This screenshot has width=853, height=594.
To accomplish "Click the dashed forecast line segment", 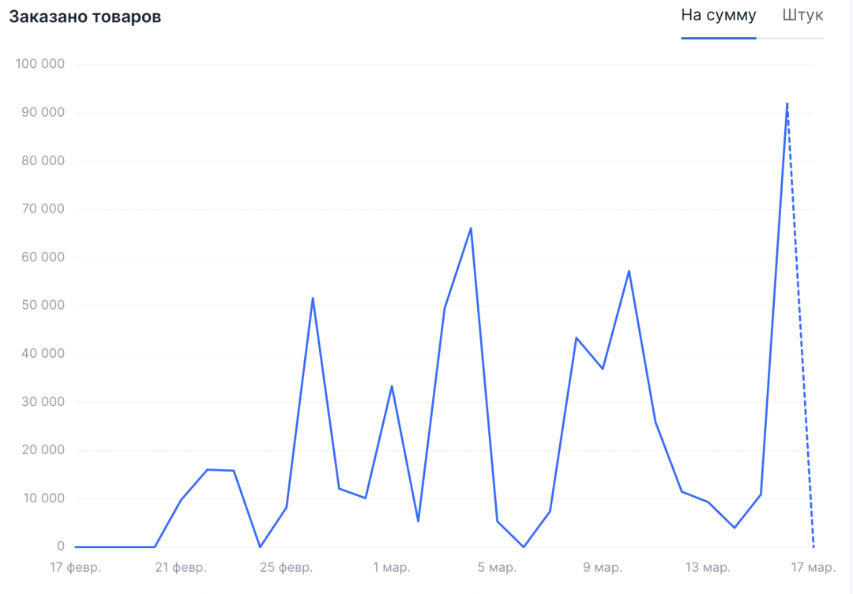I will pos(800,324).
